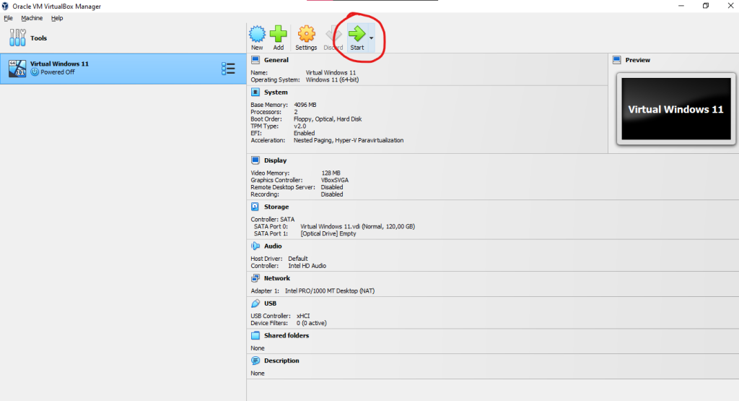Click the Display section monitor icon
The image size is (739, 401).
(x=255, y=160)
